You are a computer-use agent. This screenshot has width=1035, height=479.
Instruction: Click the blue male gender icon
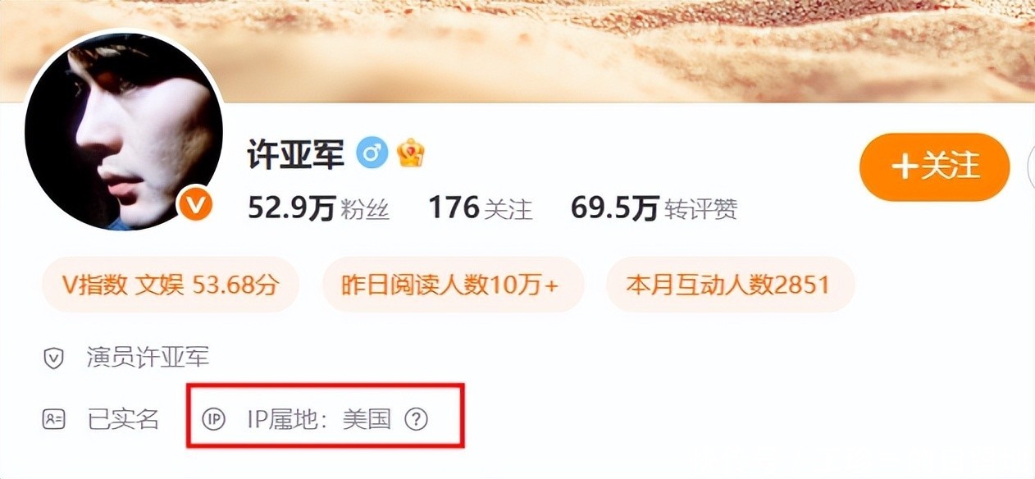click(x=372, y=153)
